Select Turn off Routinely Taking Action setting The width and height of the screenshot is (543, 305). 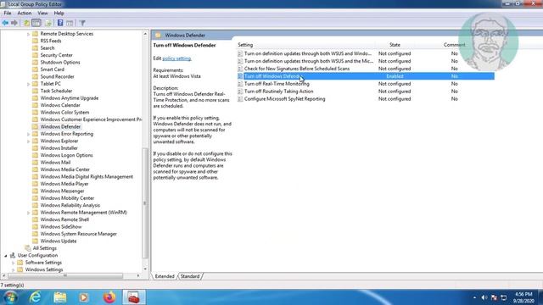(x=279, y=91)
